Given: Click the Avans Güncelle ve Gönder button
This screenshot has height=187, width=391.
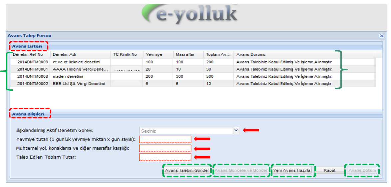Looking at the screenshot, I should pos(241,171).
